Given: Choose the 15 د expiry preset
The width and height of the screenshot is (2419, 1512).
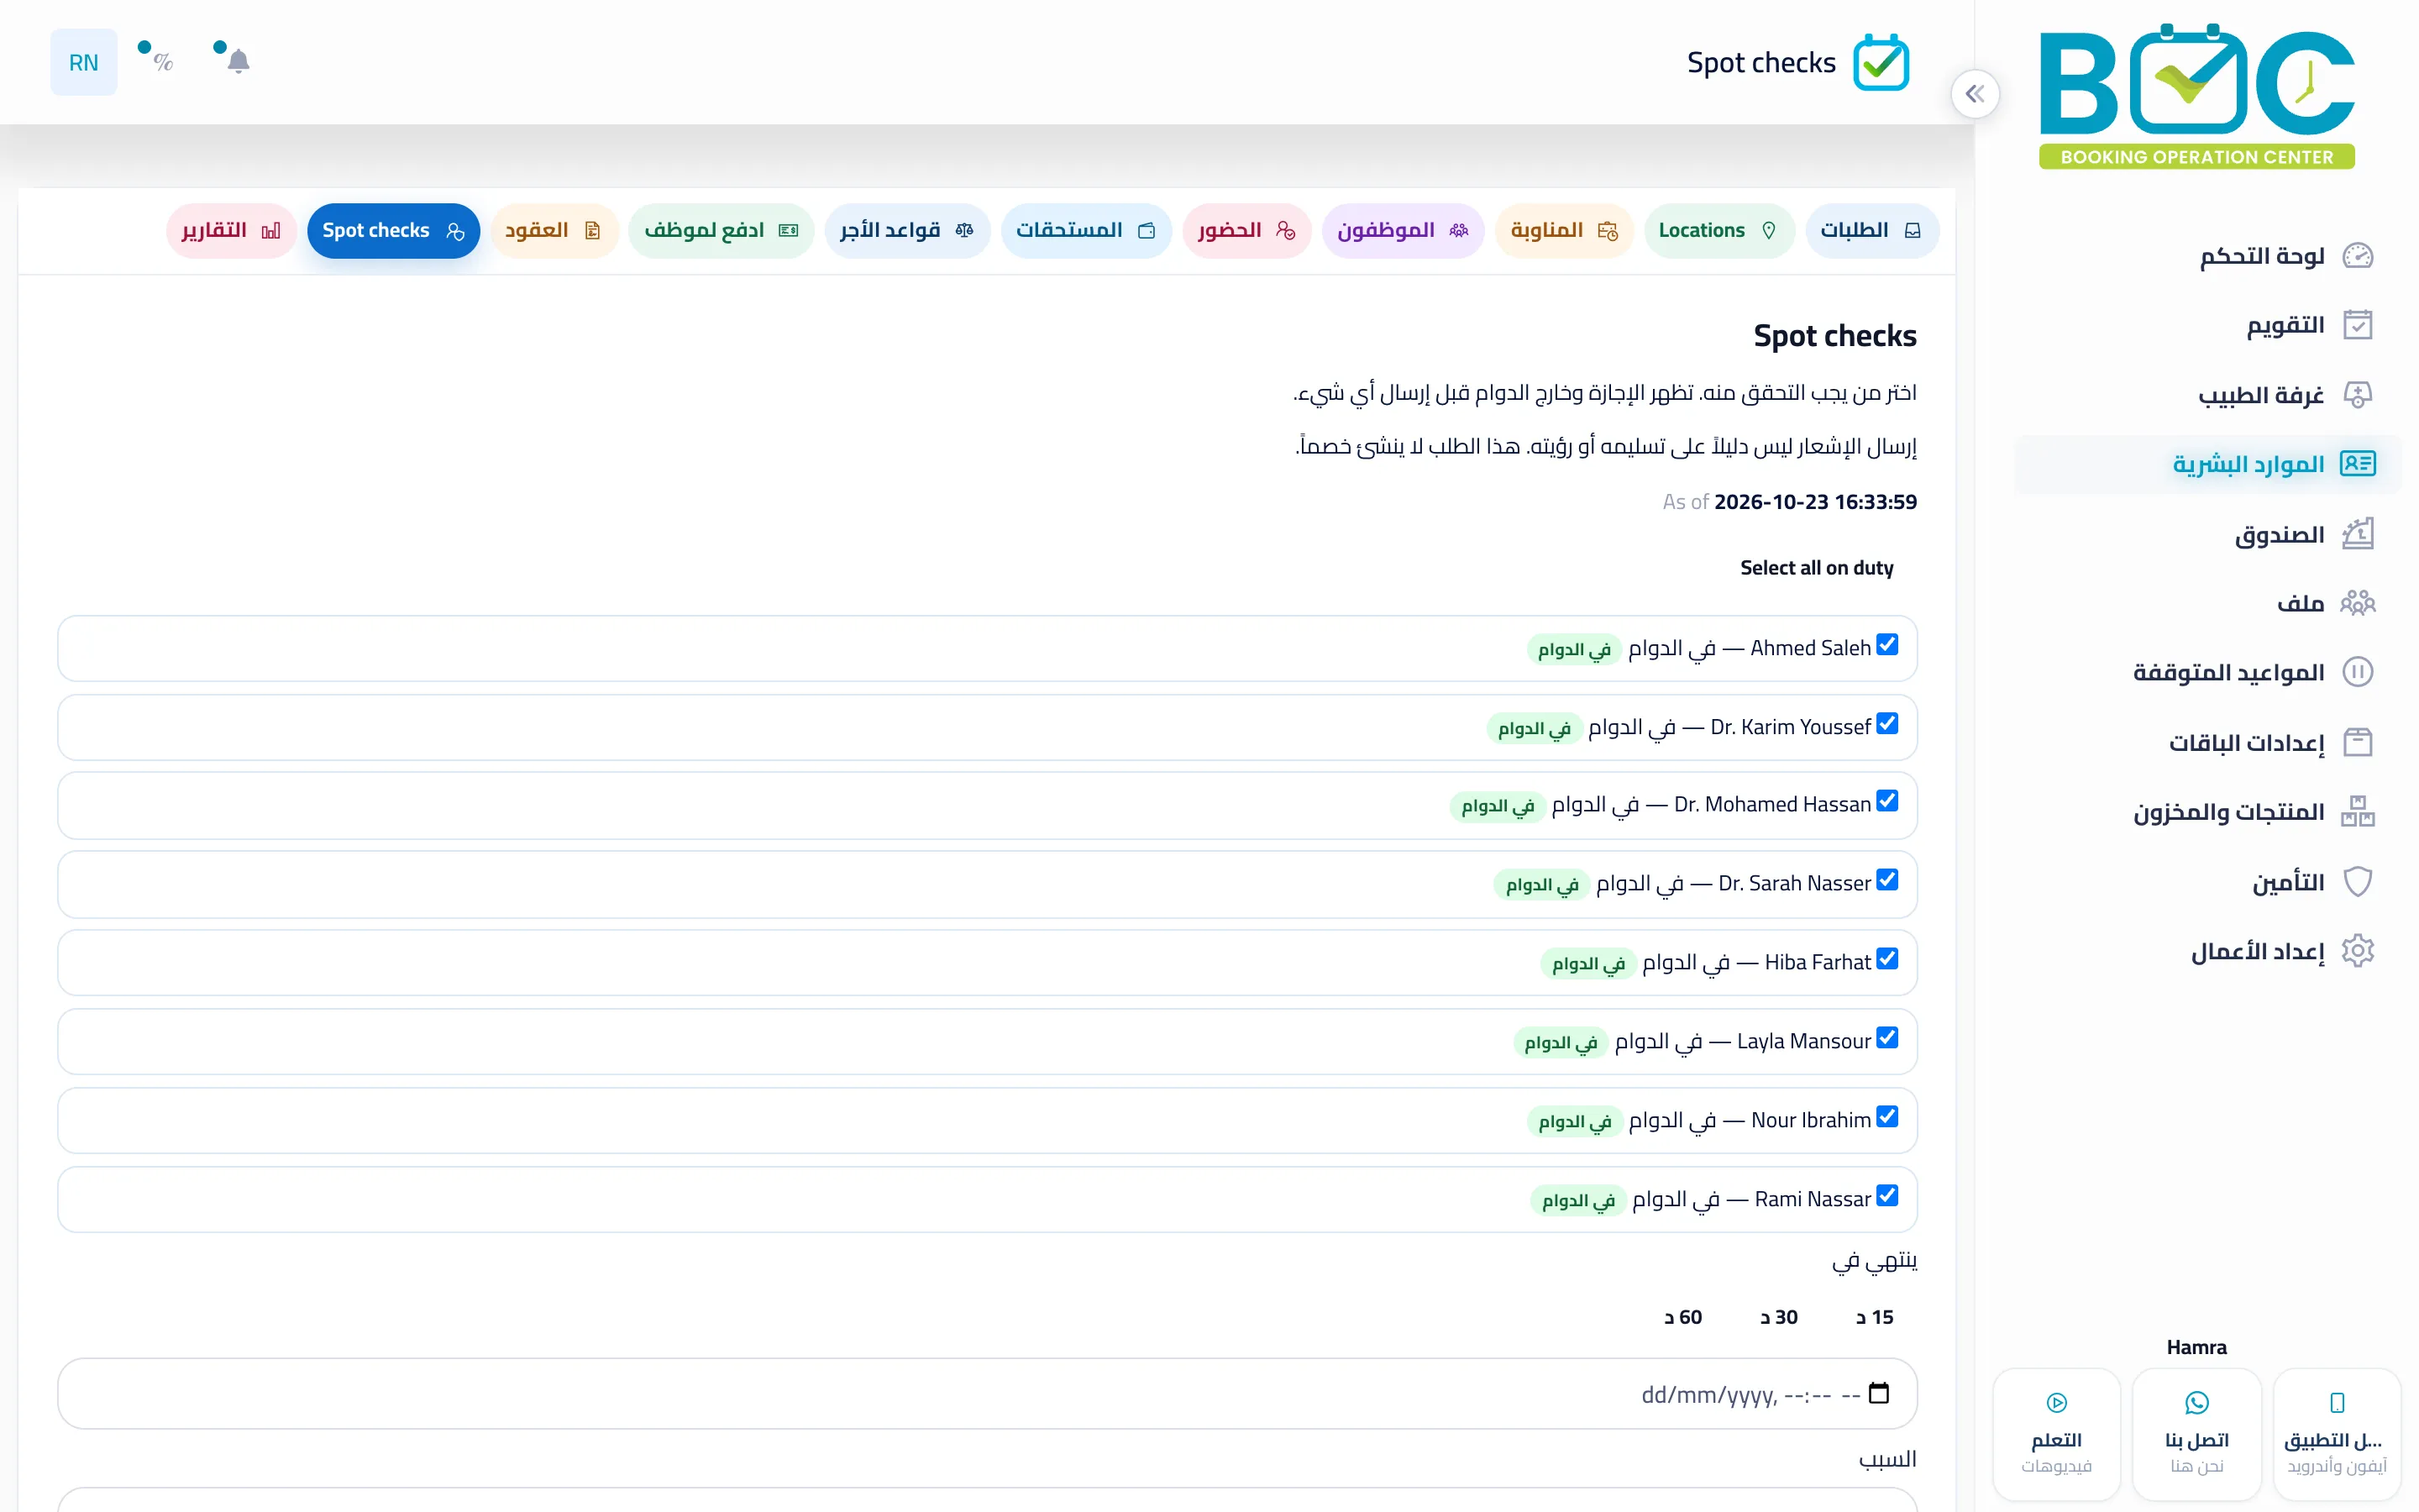Looking at the screenshot, I should 1874,1317.
